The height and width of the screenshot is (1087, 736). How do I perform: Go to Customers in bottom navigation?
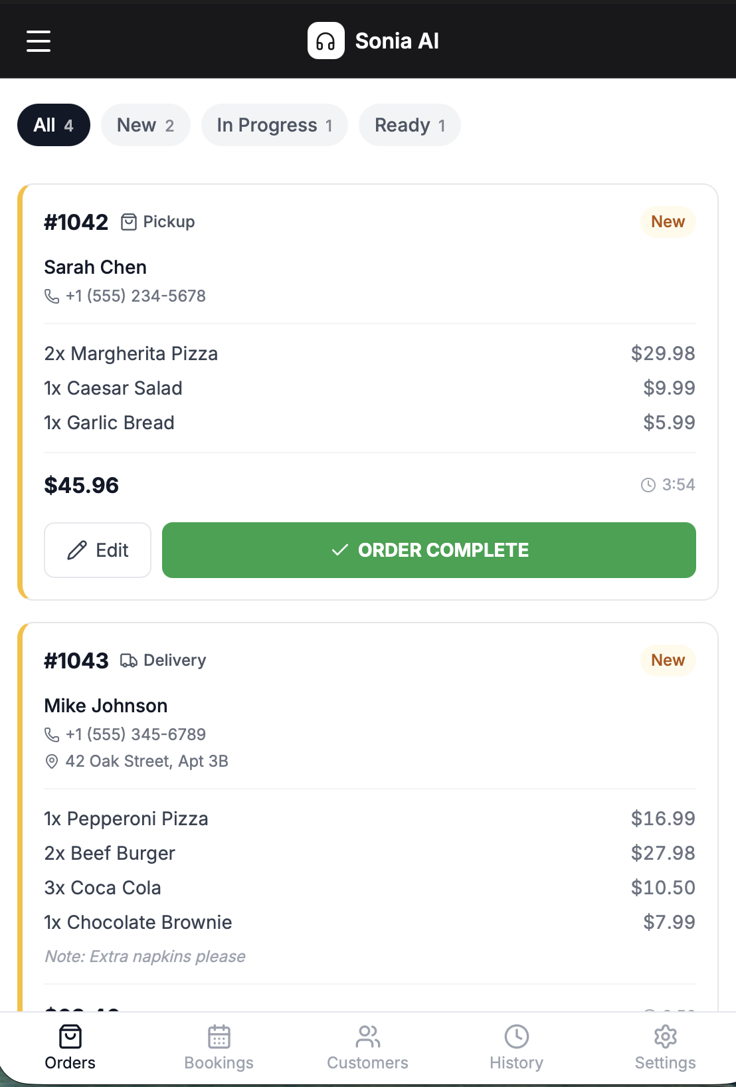point(367,1047)
